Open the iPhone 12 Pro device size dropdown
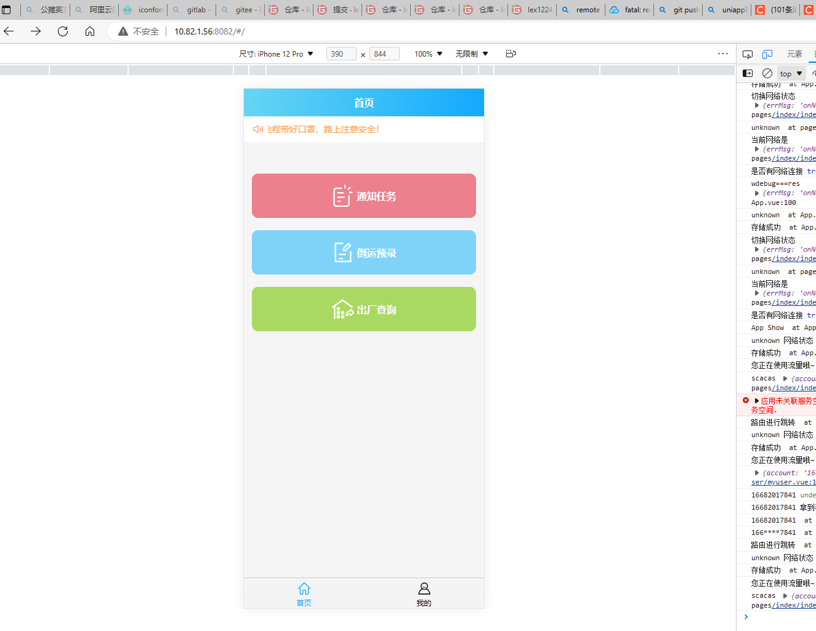Viewport: 816px width, 631px height. (x=277, y=54)
